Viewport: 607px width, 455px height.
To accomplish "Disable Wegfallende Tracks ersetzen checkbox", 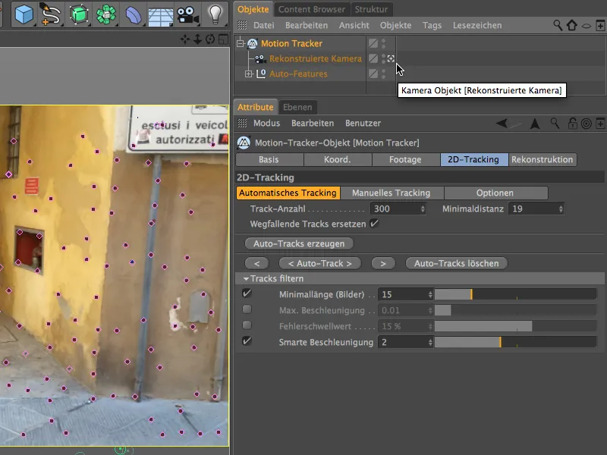I will 374,224.
